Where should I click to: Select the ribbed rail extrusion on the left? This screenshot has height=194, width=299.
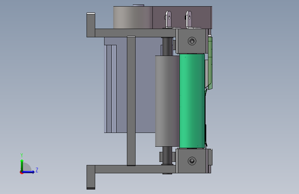110,89
